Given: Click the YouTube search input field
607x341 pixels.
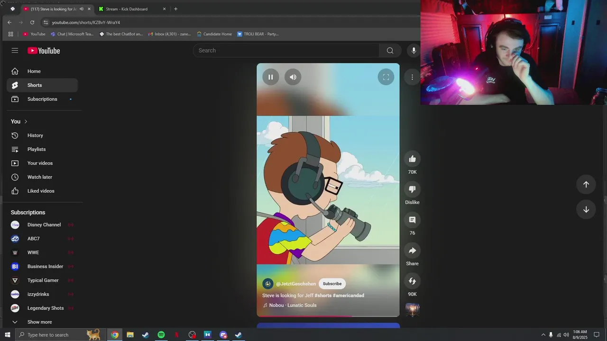Looking at the screenshot, I should click(x=286, y=51).
